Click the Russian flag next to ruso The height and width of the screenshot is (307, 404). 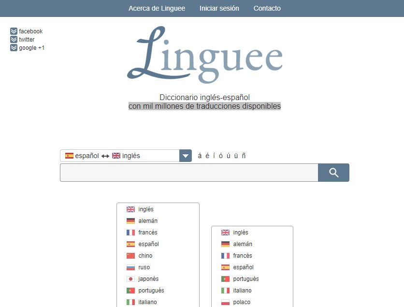[x=130, y=267]
